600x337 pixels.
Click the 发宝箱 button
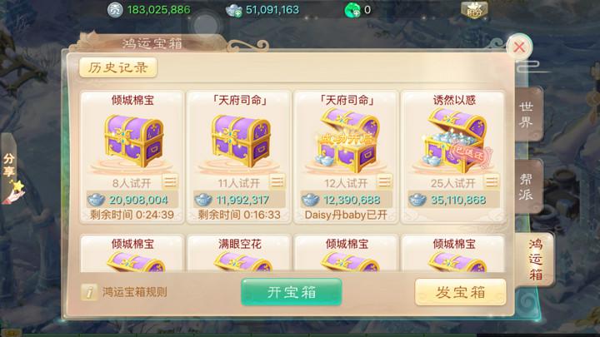[460, 292]
